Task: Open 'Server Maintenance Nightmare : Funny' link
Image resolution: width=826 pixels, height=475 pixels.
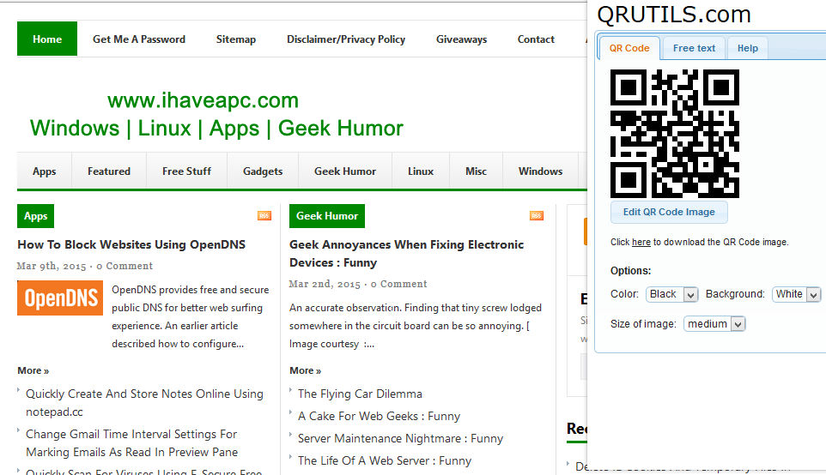Action: point(400,438)
